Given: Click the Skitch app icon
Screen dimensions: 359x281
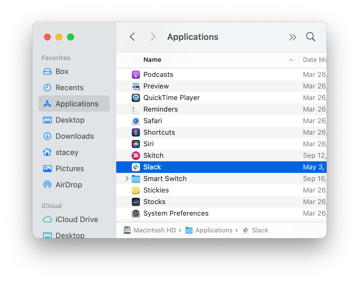Looking at the screenshot, I should point(136,156).
